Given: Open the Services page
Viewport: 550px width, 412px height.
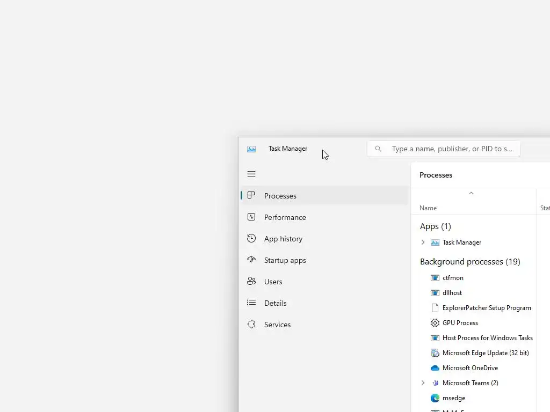Looking at the screenshot, I should 324,325.
